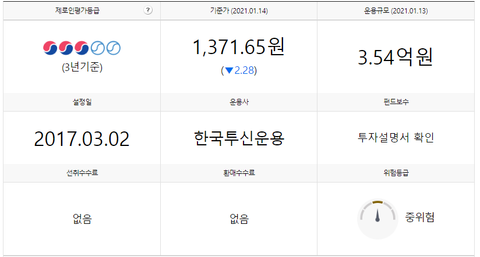Click the medium-risk gauge dial icon
The image size is (480, 257).
pos(377,219)
